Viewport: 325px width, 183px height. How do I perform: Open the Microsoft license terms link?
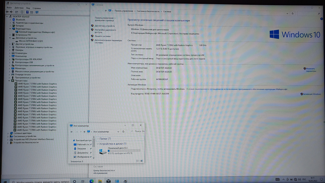[237, 89]
